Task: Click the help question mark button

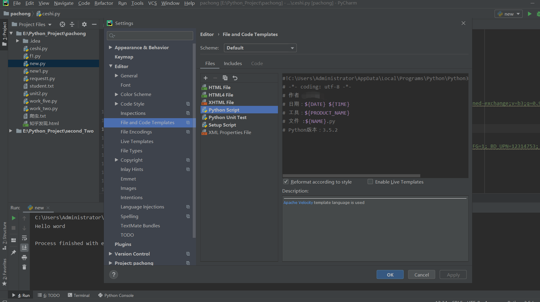Action: click(x=113, y=274)
